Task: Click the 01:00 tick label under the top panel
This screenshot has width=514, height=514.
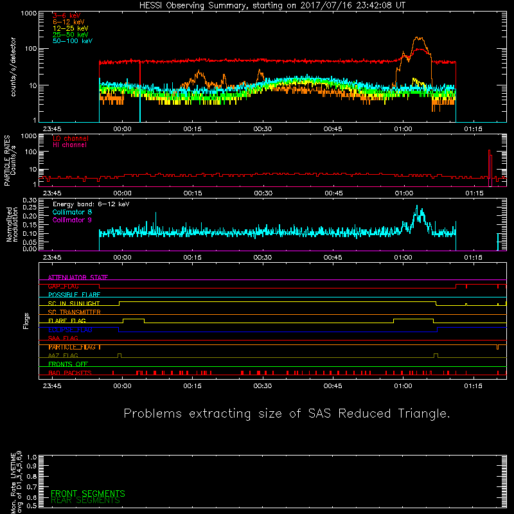Action: (x=403, y=129)
